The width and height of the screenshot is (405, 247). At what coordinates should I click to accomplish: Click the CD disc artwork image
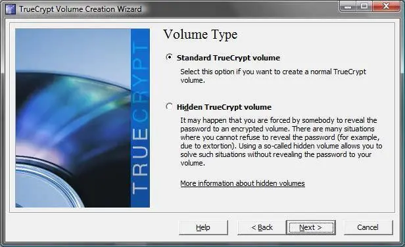coord(73,118)
